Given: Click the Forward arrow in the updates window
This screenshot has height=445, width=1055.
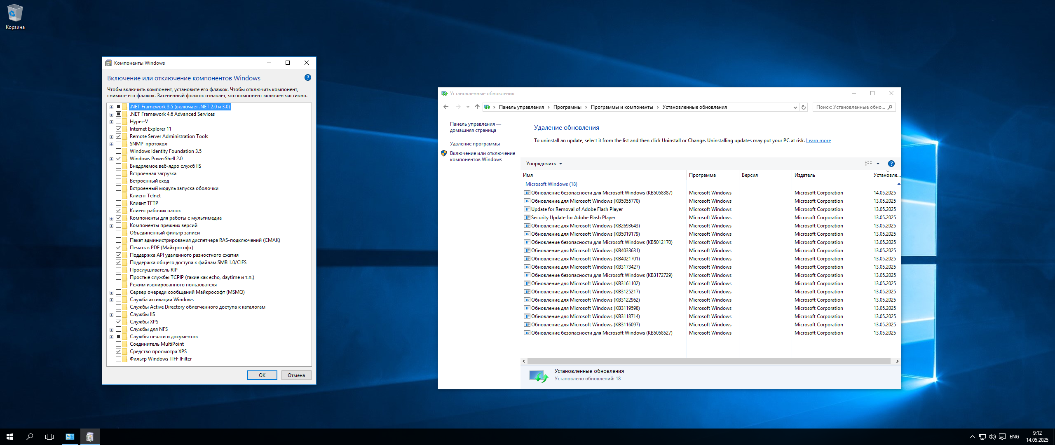Looking at the screenshot, I should coord(458,107).
